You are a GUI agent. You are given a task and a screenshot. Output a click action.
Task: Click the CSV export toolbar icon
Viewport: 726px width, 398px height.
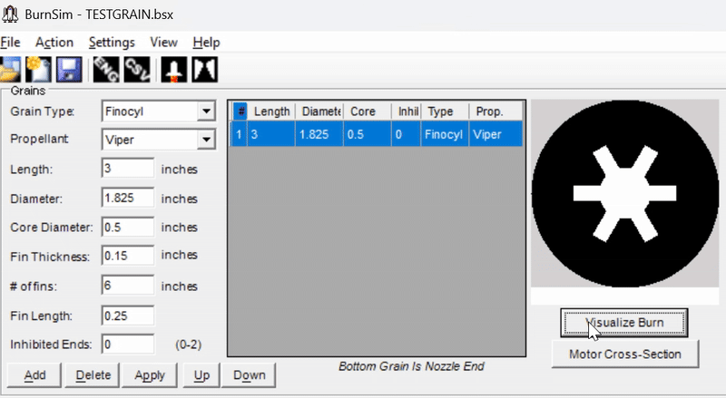pyautogui.click(x=136, y=69)
